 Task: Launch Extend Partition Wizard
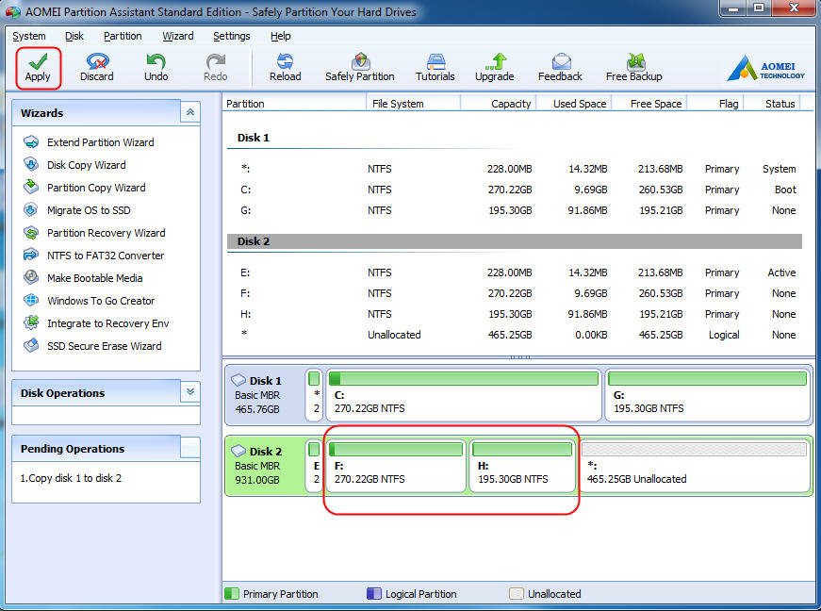pos(100,142)
